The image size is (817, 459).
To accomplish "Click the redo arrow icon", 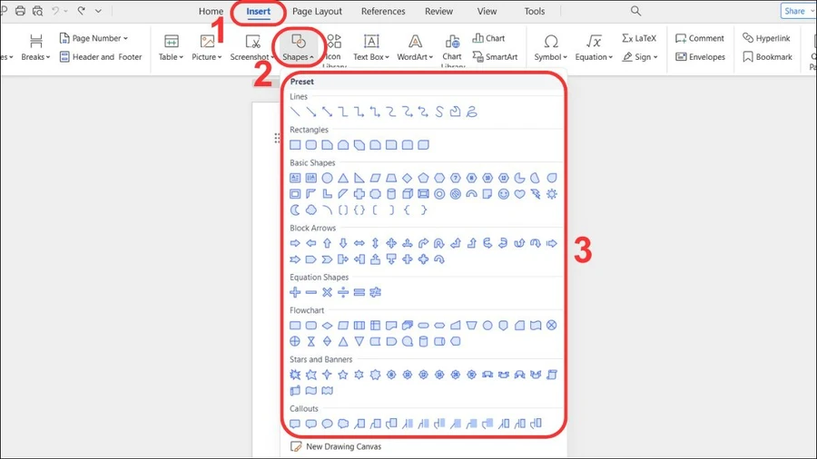I will click(x=82, y=10).
